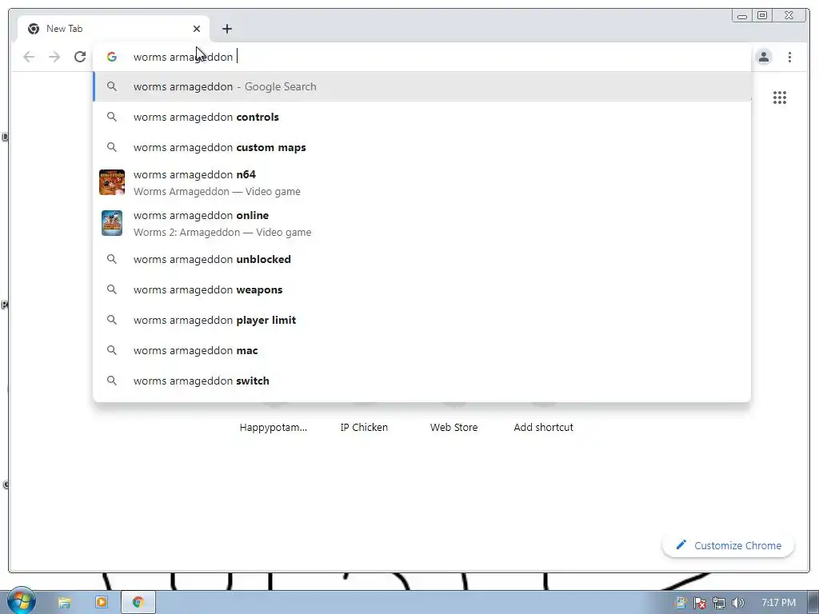
Task: Open the Windows Start menu
Action: click(x=21, y=600)
